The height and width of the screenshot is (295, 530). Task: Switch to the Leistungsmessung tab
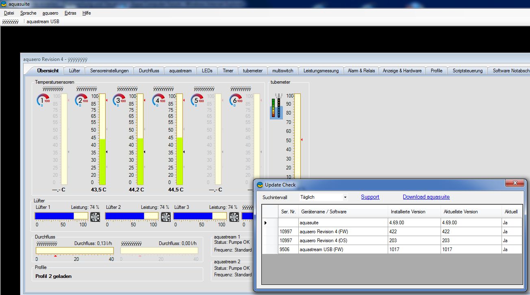point(321,71)
